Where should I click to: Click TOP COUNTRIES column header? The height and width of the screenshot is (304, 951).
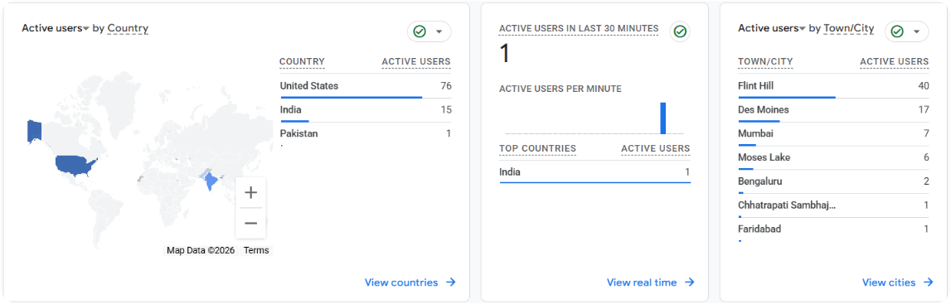(538, 148)
